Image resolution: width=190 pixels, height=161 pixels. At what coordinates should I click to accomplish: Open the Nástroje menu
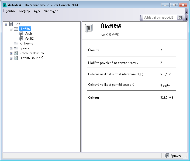click(x=25, y=11)
